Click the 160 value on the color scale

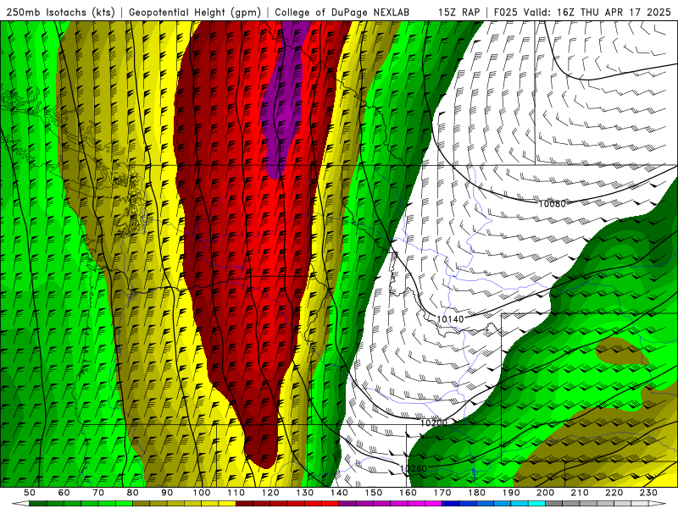(x=408, y=493)
